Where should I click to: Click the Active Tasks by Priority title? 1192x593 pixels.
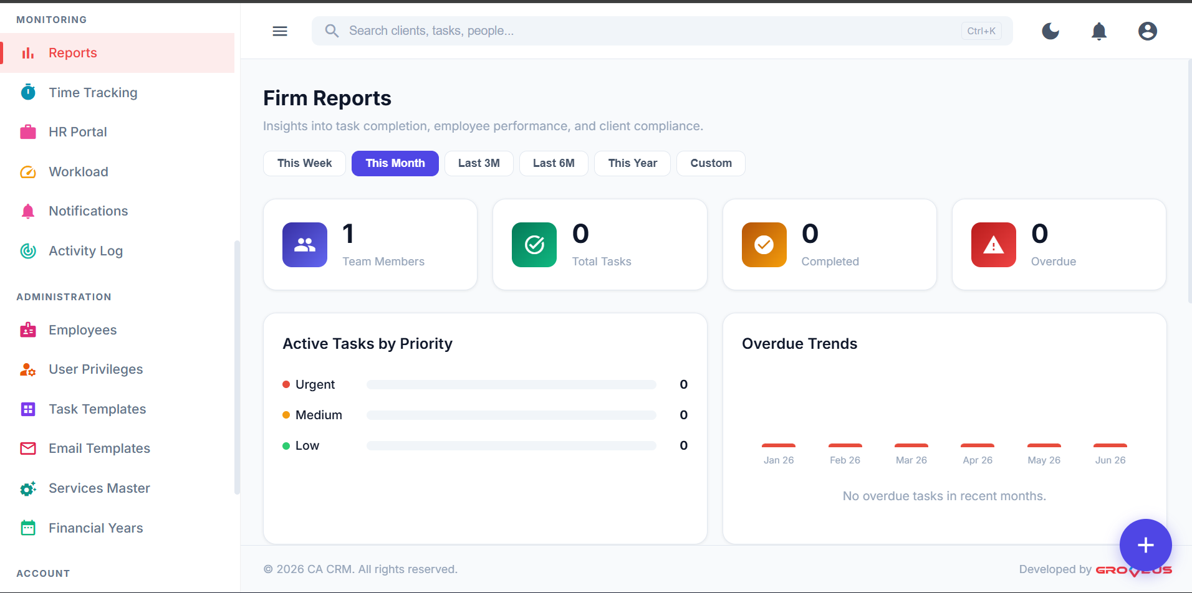point(368,344)
